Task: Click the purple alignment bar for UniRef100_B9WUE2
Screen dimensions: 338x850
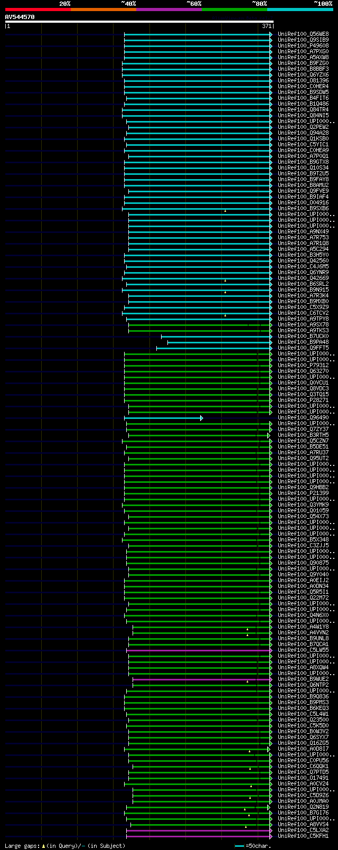Action: tap(202, 679)
